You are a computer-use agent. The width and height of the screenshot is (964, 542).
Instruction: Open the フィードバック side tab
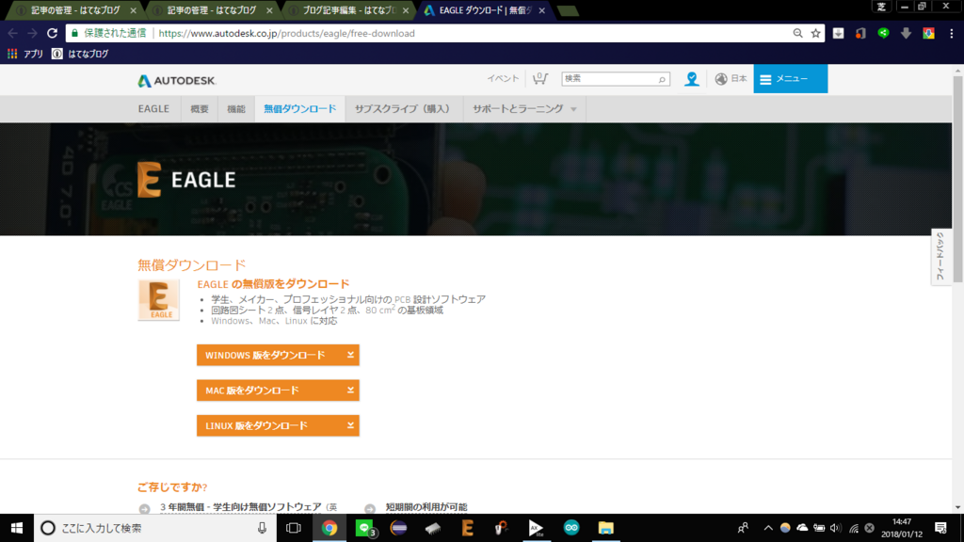click(x=940, y=257)
